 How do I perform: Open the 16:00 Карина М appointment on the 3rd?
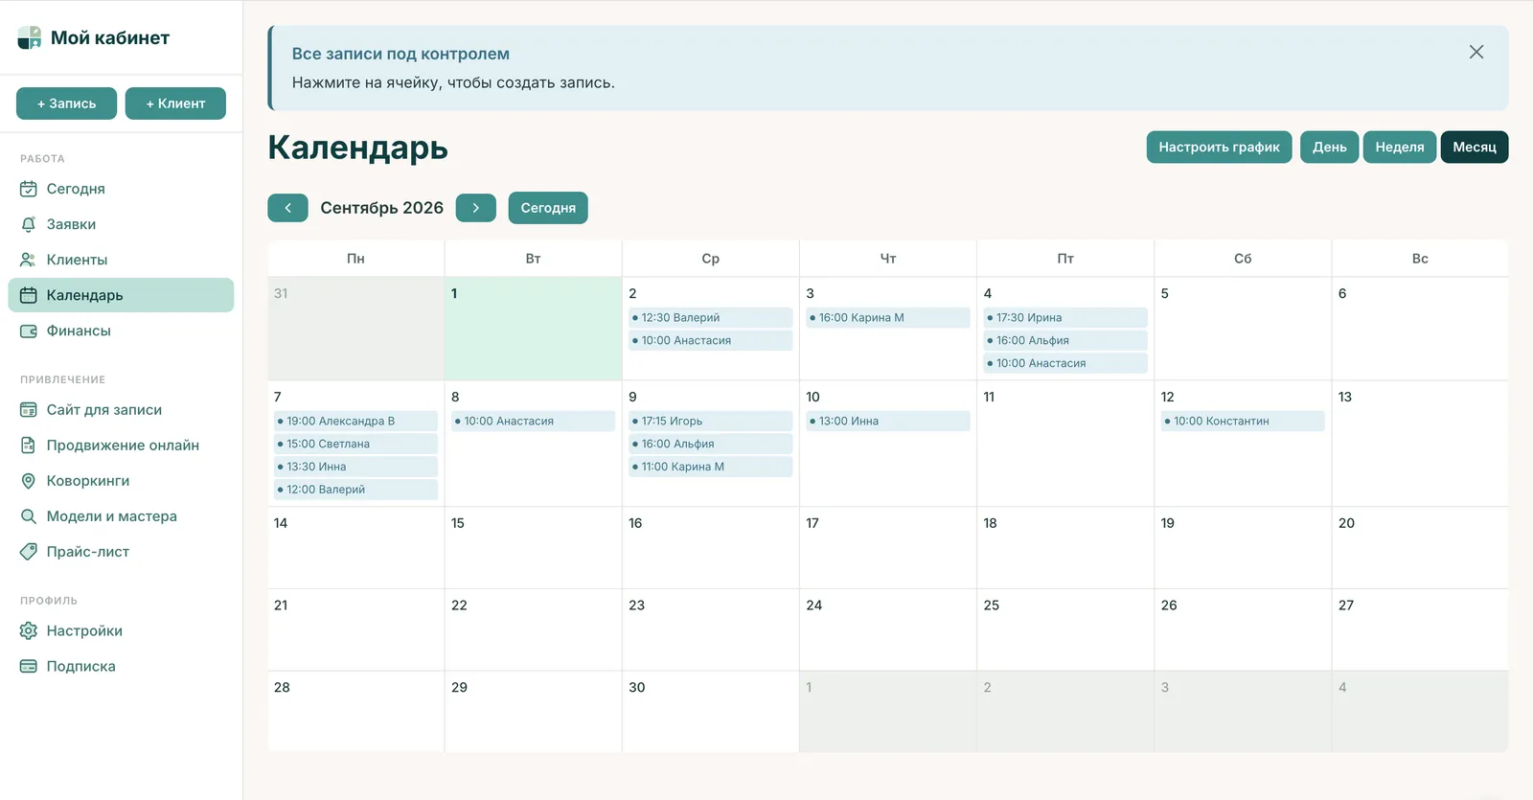[888, 317]
